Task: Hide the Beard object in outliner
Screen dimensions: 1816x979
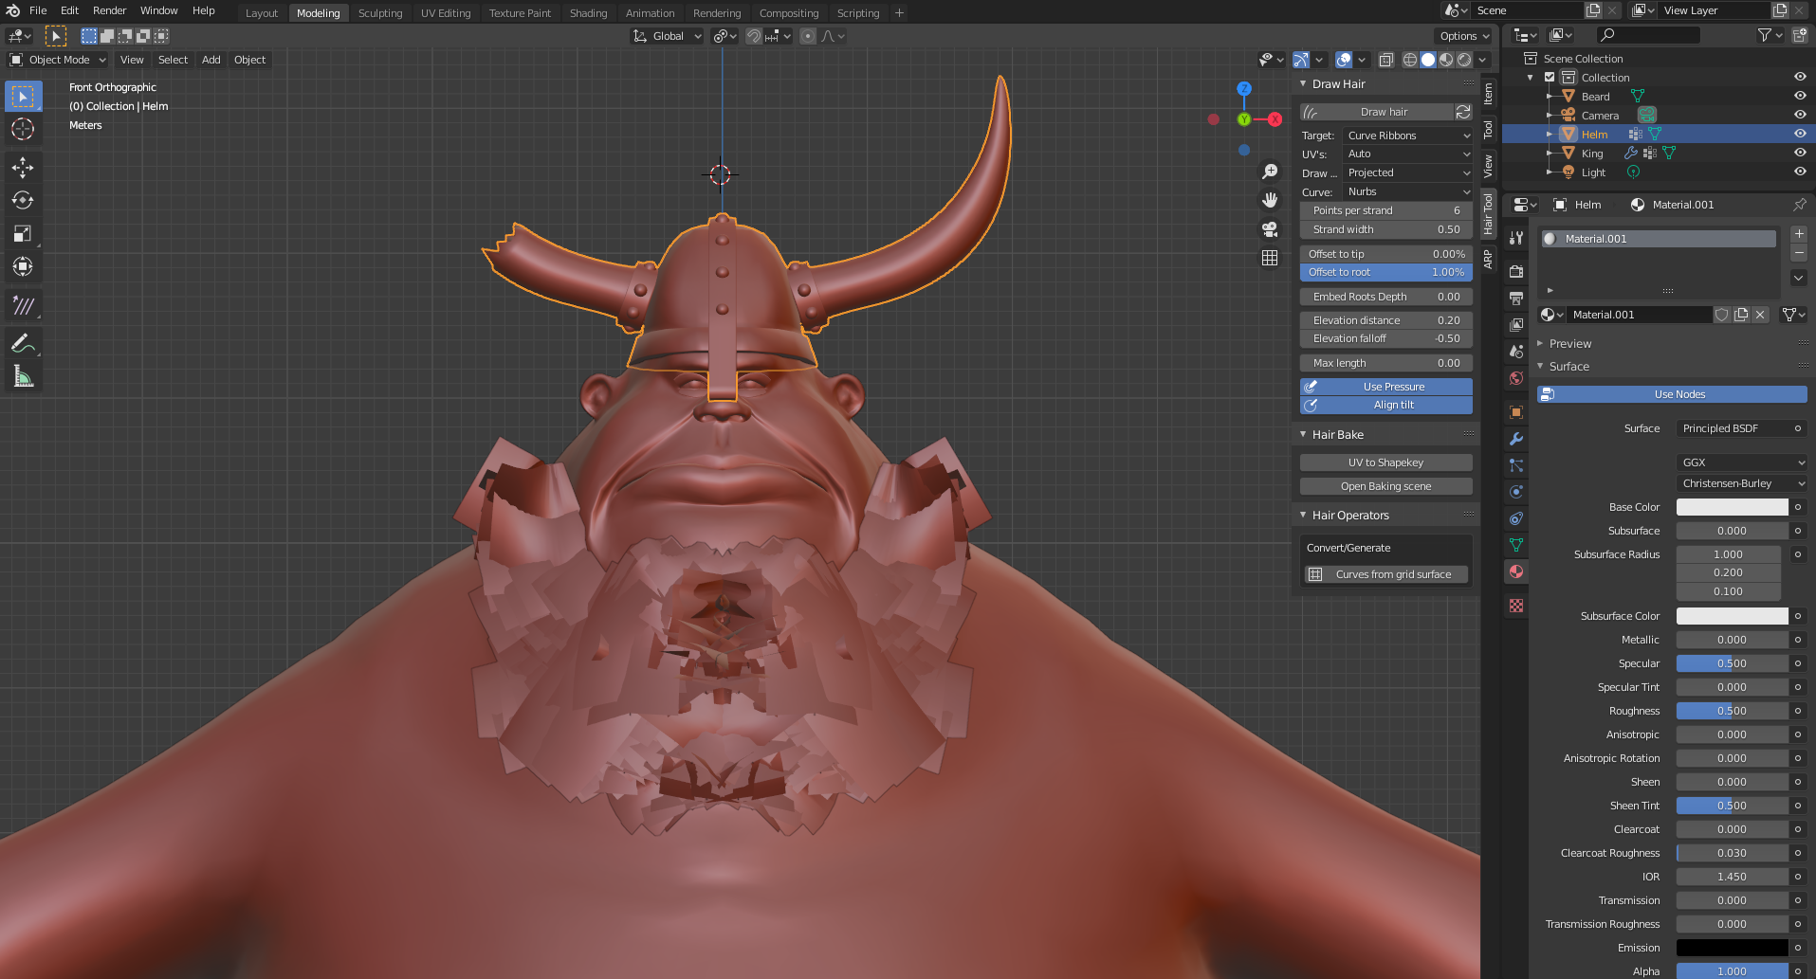Action: (1800, 96)
